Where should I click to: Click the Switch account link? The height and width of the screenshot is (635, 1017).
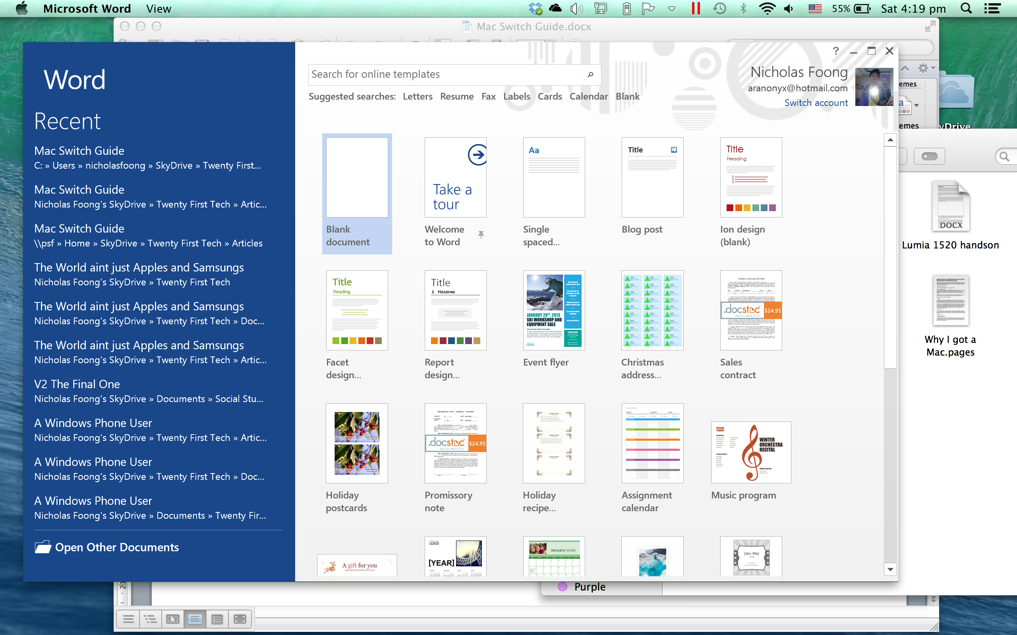[816, 103]
